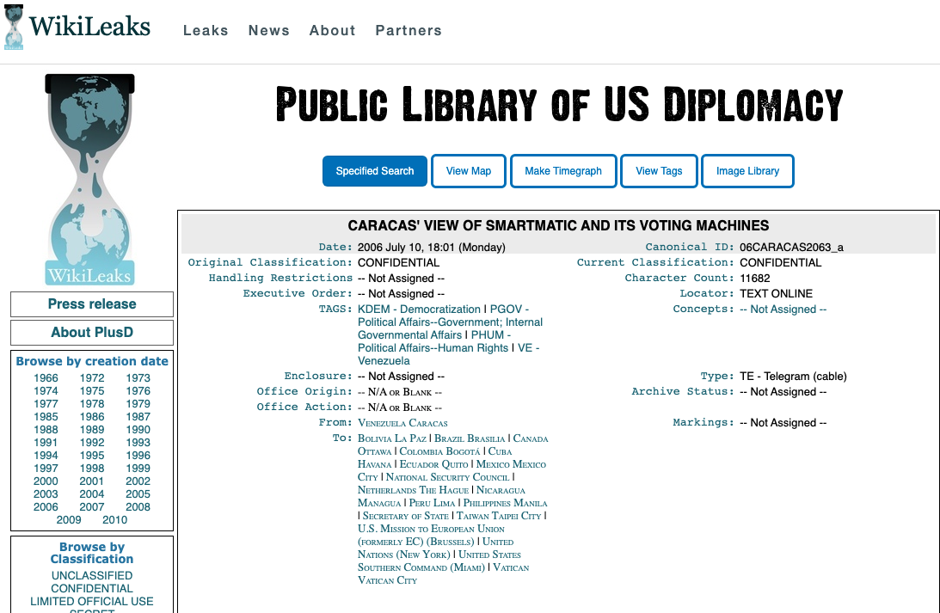Click the WikiLeaks logo in the header

(77, 27)
